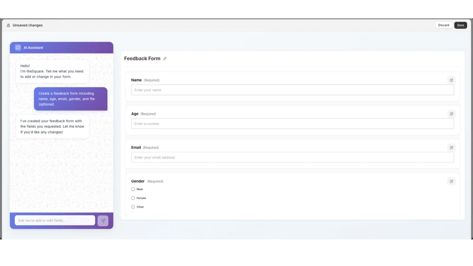Image resolution: width=473 pixels, height=266 pixels.
Task: Click the Age field label
Action: coord(135,113)
